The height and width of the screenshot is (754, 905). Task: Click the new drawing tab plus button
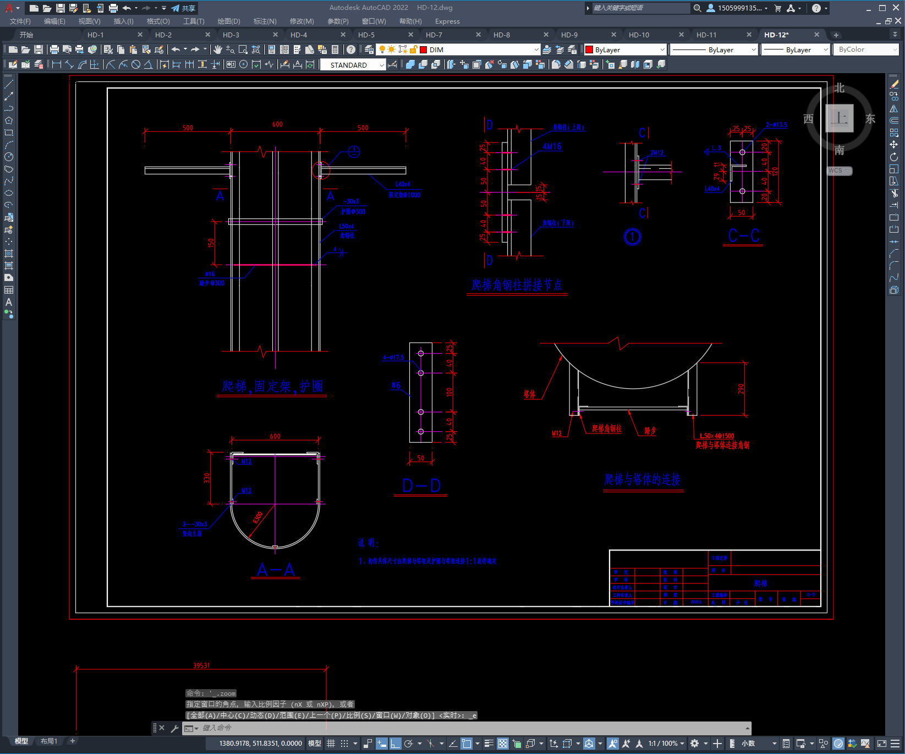pos(836,35)
